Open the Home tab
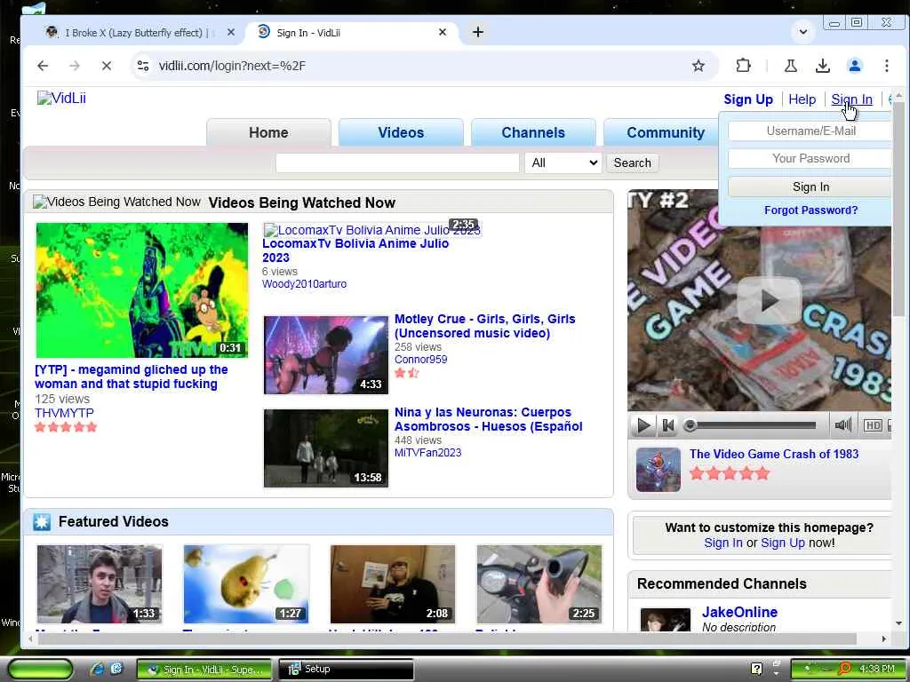Image resolution: width=910 pixels, height=682 pixels. [268, 133]
